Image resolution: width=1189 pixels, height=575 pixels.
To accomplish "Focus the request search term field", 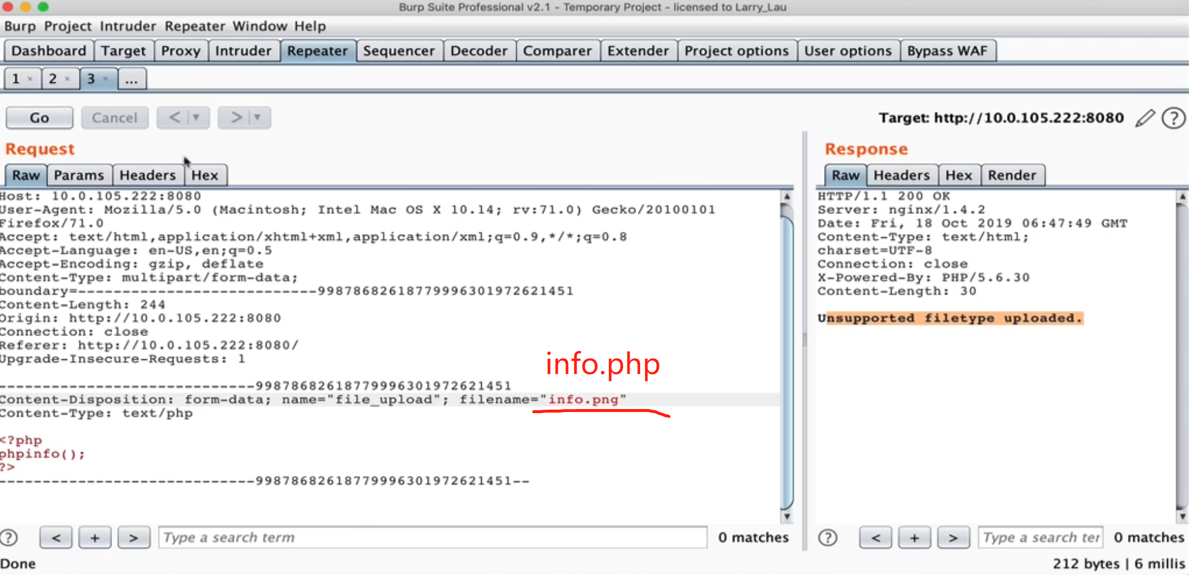I will pyautogui.click(x=433, y=538).
